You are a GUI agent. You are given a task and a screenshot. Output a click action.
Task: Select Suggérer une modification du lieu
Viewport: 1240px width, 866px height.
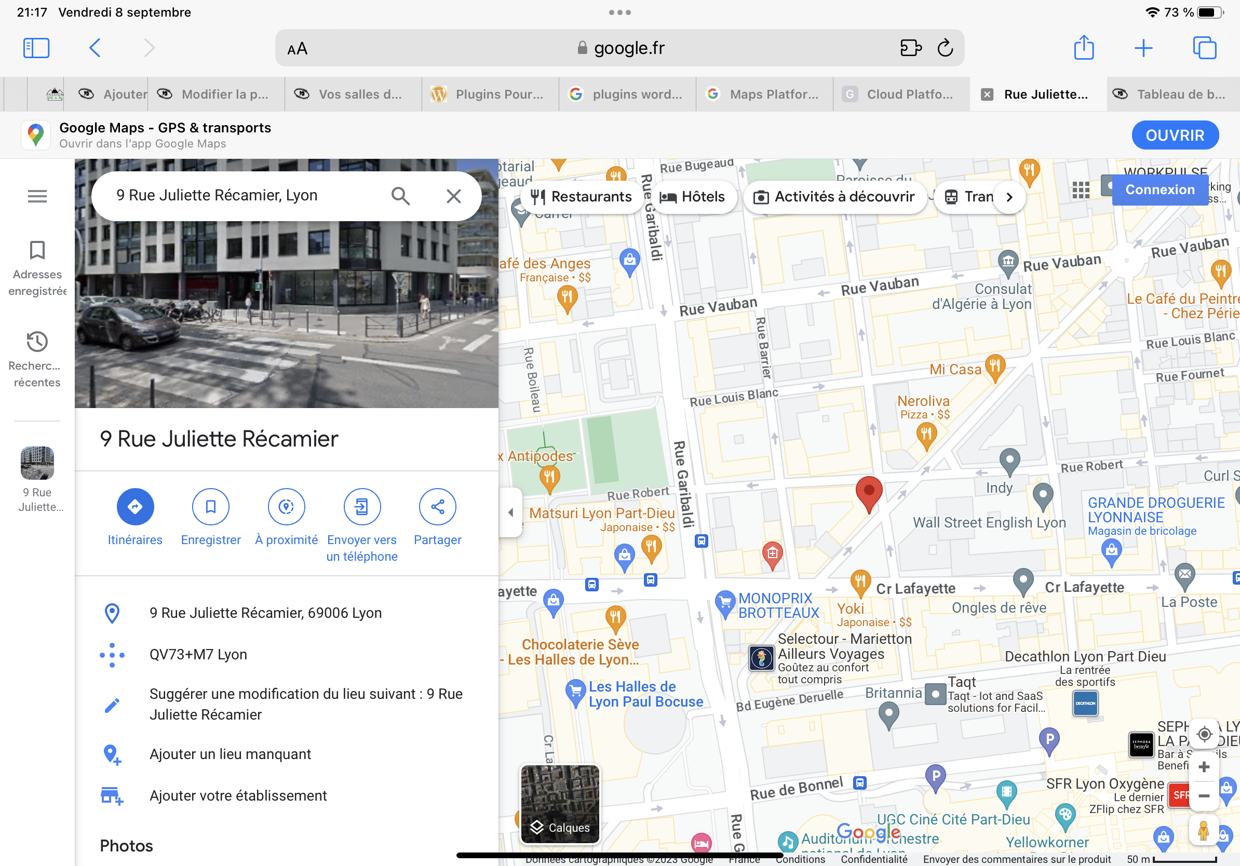coord(286,704)
